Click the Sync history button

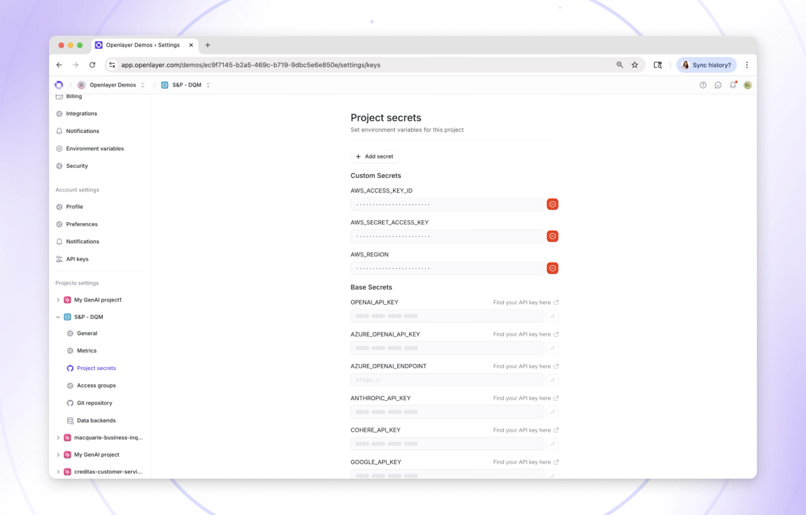(706, 65)
